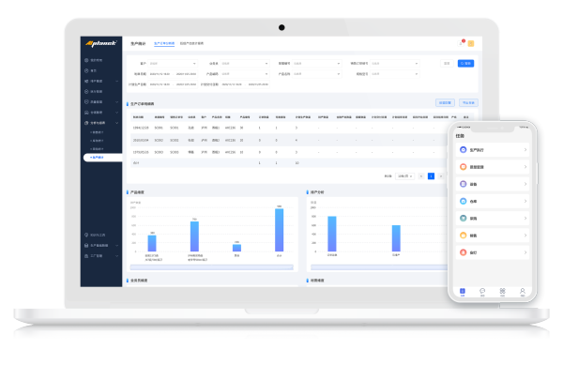Tap the yellow circular icon in phone list

464,236
